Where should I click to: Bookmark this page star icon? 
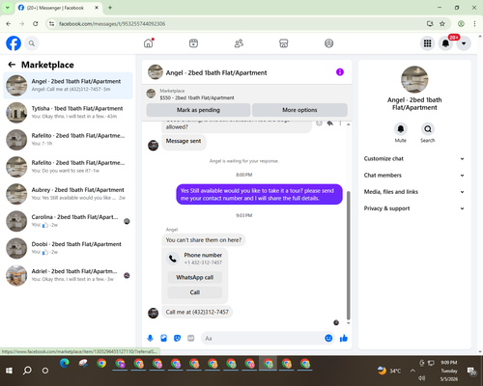click(x=442, y=23)
